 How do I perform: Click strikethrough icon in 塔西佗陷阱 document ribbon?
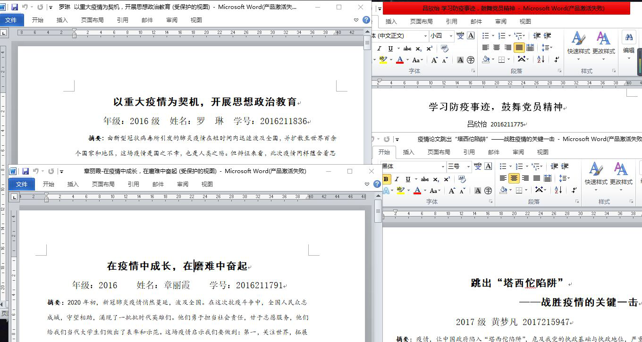(x=424, y=179)
